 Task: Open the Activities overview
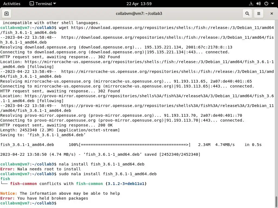[x=12, y=4]
